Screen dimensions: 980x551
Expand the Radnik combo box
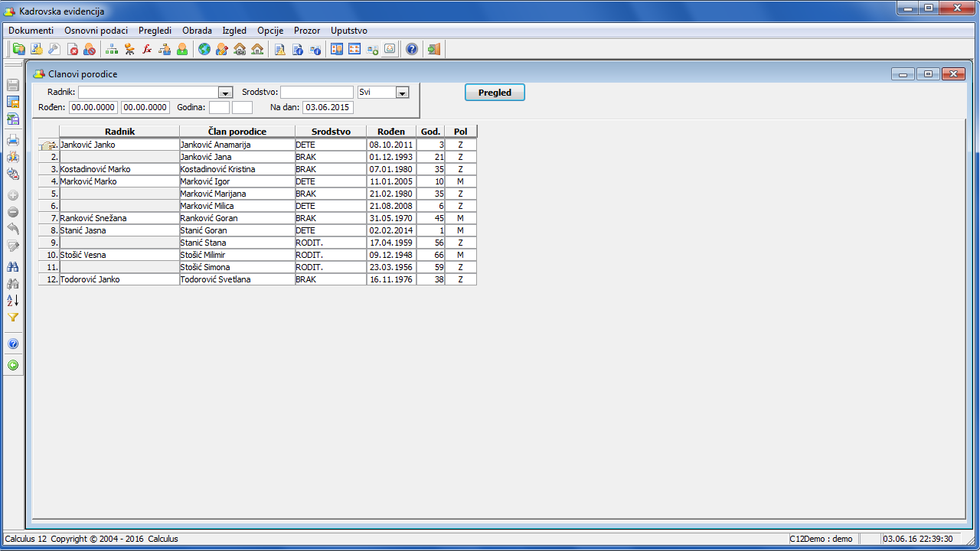pyautogui.click(x=225, y=93)
